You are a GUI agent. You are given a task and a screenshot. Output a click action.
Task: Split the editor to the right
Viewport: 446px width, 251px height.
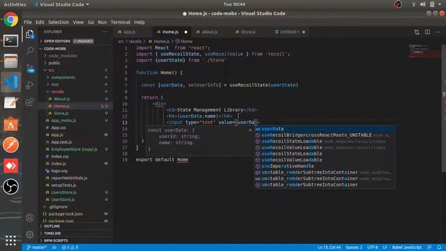coord(427,32)
